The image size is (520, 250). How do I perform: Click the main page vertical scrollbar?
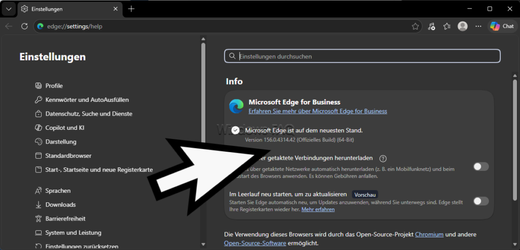tap(515, 139)
